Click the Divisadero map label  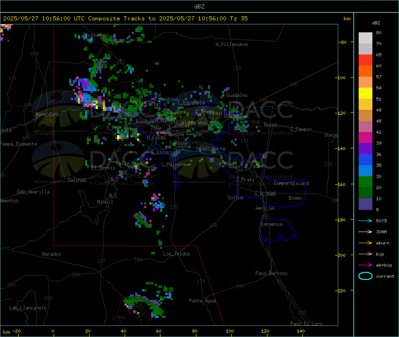(96, 35)
